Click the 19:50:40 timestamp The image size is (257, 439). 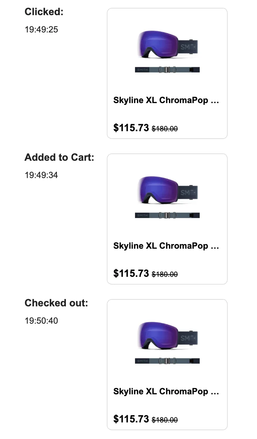point(41,321)
